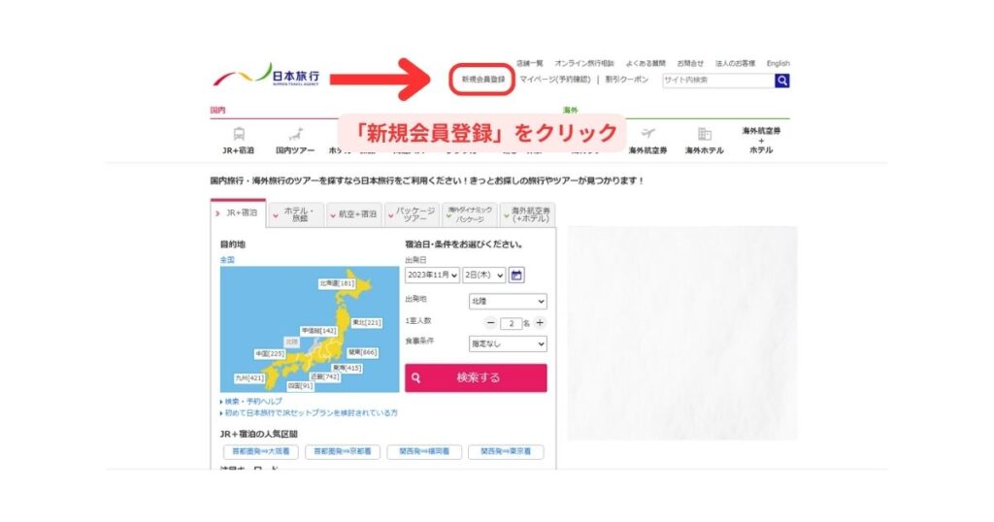The image size is (994, 522).
Task: Select the JR+宿泊 search tab
Action: 239,213
